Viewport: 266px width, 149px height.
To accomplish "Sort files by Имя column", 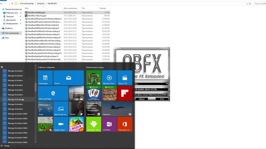I will [x=27, y=8].
